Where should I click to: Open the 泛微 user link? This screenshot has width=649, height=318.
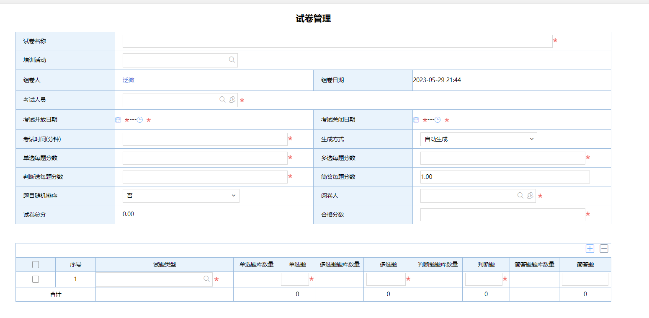tap(129, 80)
